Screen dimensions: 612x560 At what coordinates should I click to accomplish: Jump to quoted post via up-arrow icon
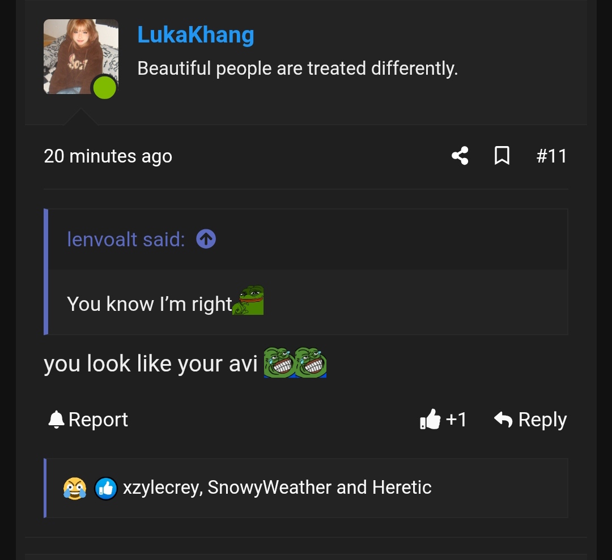pyautogui.click(x=206, y=240)
